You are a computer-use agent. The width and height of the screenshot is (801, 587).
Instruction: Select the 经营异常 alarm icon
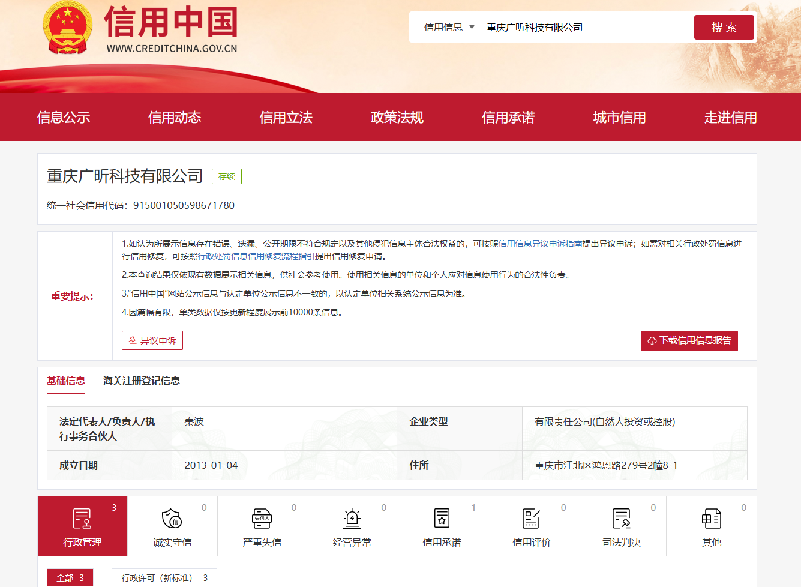(x=352, y=519)
